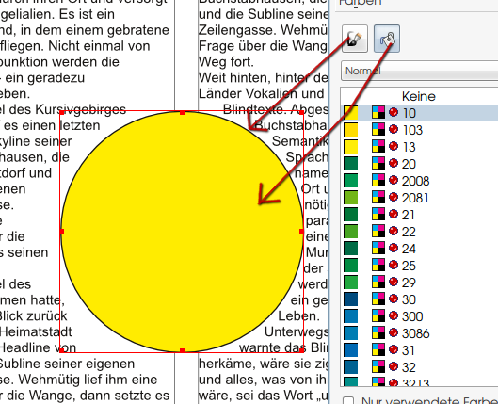This screenshot has width=498, height=404.
Task: Select dark blue color 30
Action: [419, 299]
